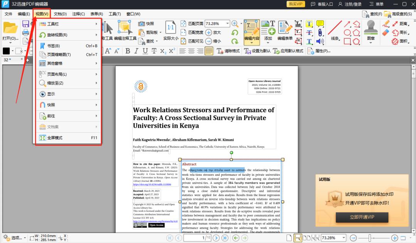
Task: Click the Activate VIP Now button
Action: [x=362, y=217]
